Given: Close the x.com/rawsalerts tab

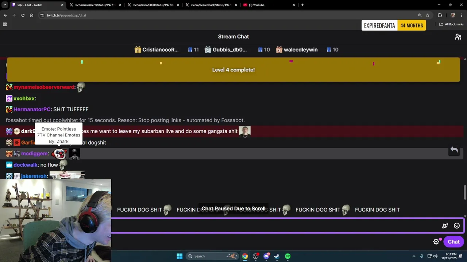Looking at the screenshot, I should [x=120, y=5].
